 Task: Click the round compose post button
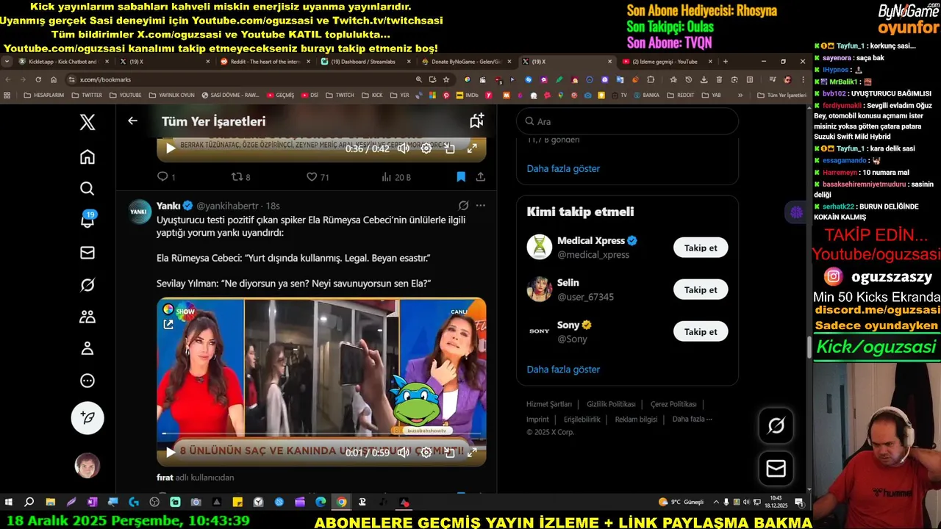coord(87,417)
